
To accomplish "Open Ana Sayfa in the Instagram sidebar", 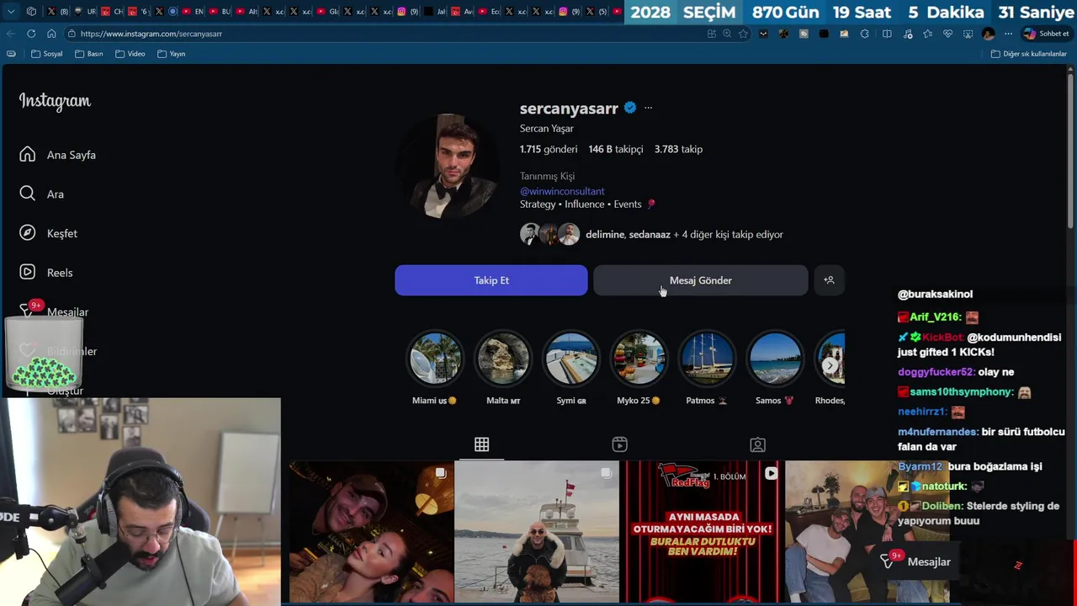I will 58,155.
